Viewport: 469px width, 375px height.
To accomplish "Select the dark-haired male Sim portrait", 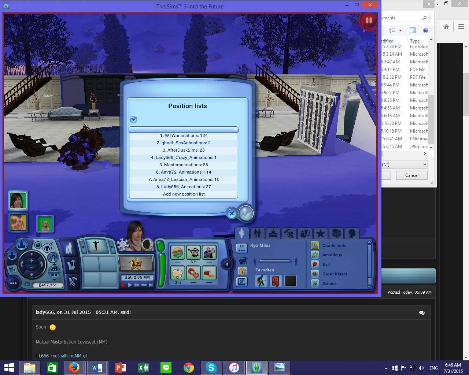I will coord(18,201).
